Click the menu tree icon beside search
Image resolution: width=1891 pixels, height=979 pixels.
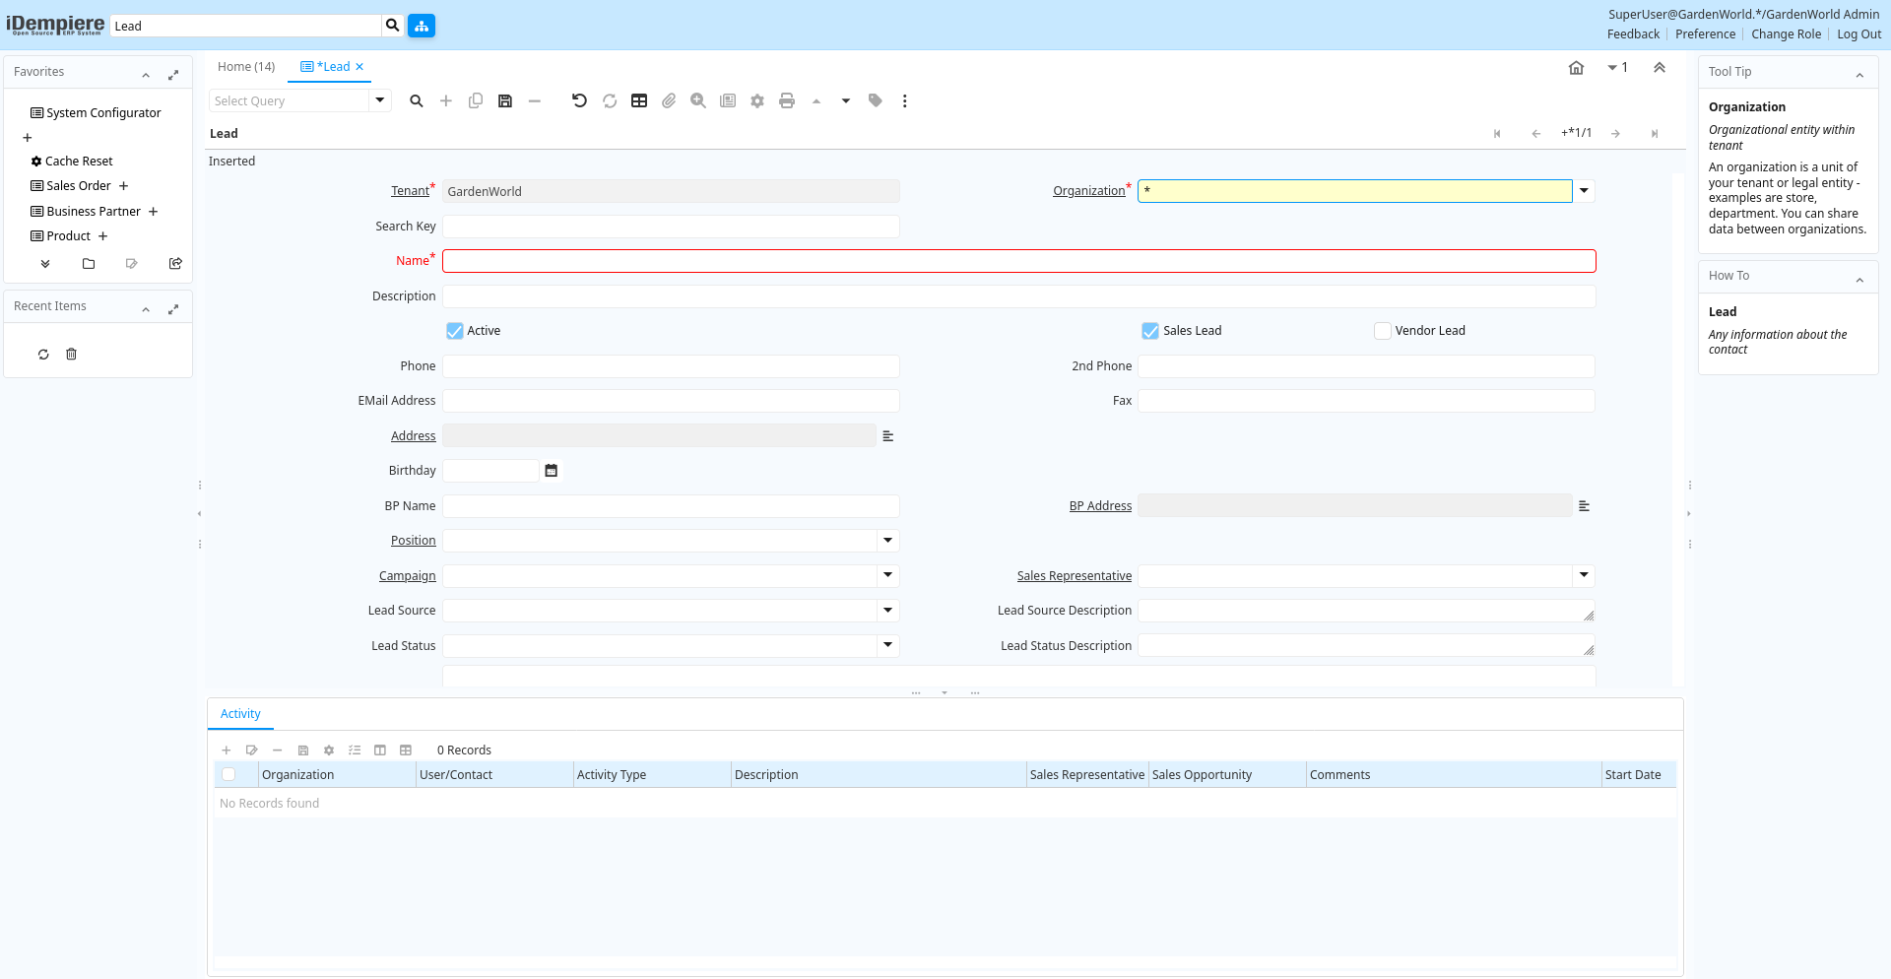click(422, 26)
